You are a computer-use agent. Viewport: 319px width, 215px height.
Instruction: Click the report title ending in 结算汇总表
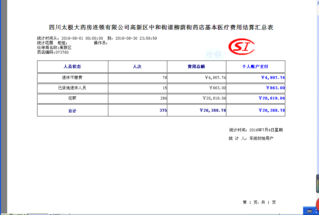click(161, 27)
